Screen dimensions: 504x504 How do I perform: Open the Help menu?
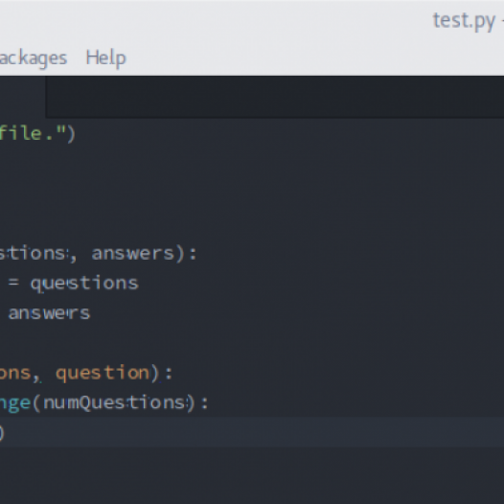(x=105, y=58)
